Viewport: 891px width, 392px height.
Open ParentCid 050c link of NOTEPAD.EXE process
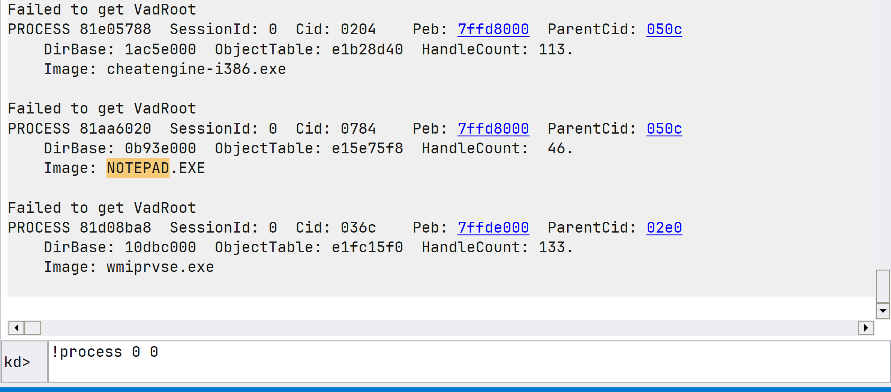click(664, 128)
